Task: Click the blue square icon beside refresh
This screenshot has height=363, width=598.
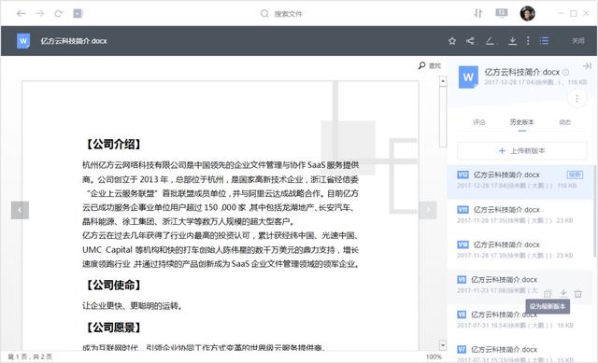Action: pyautogui.click(x=78, y=14)
